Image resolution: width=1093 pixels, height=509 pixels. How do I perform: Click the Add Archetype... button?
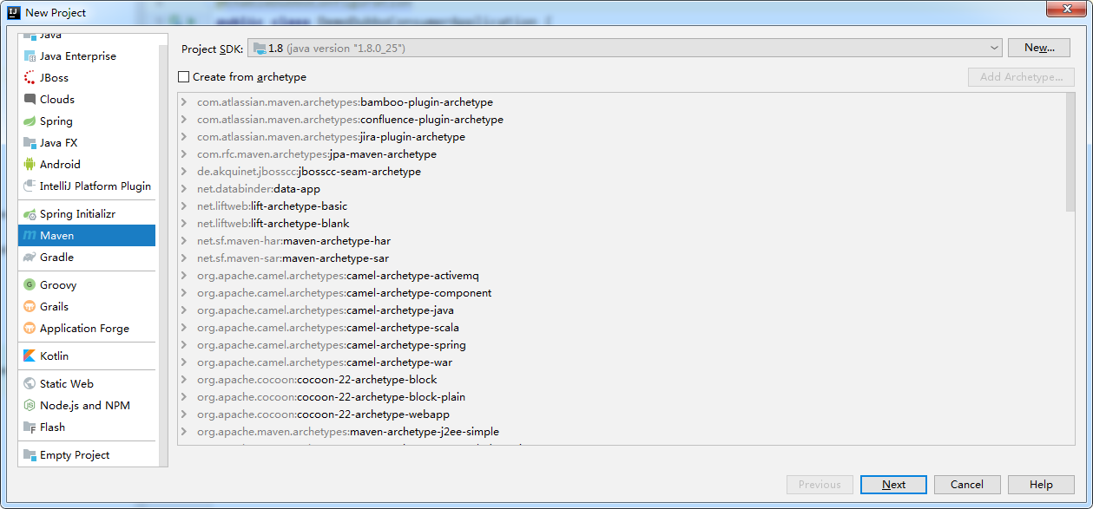pos(1021,77)
